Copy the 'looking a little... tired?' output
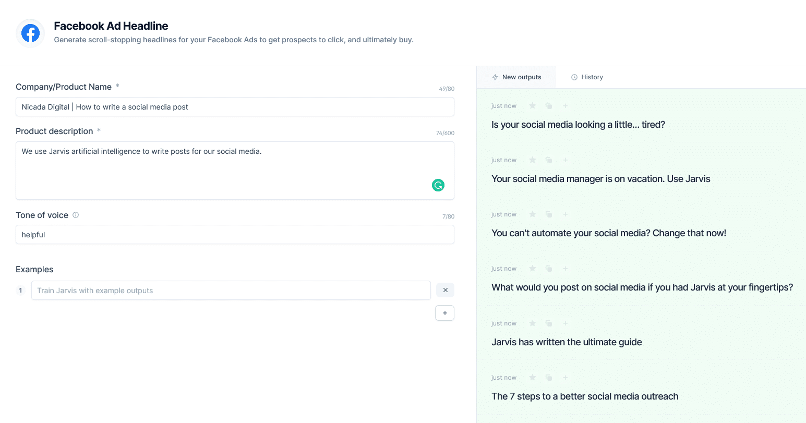 (x=549, y=106)
